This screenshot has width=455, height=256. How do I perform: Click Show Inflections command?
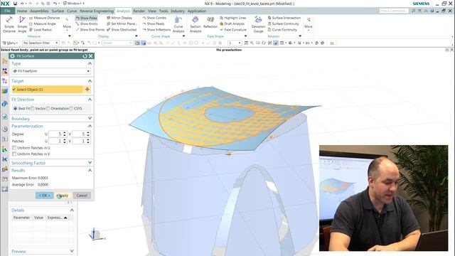point(156,30)
